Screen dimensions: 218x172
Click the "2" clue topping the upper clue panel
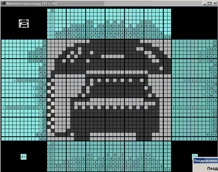point(53,11)
